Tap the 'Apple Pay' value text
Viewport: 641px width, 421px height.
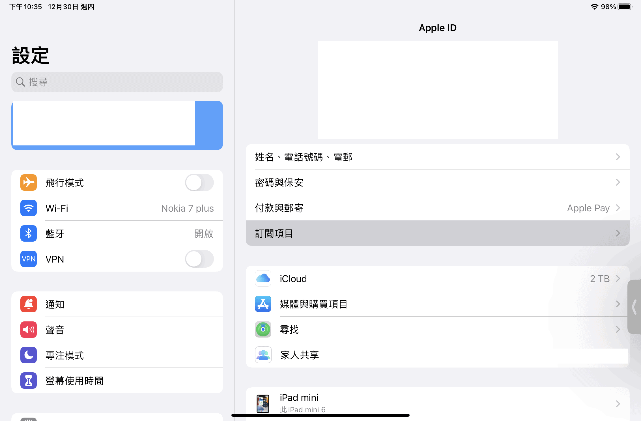point(588,208)
